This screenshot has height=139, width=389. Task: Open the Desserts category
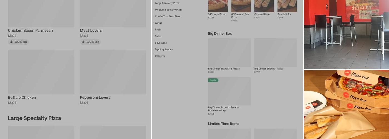(x=160, y=56)
